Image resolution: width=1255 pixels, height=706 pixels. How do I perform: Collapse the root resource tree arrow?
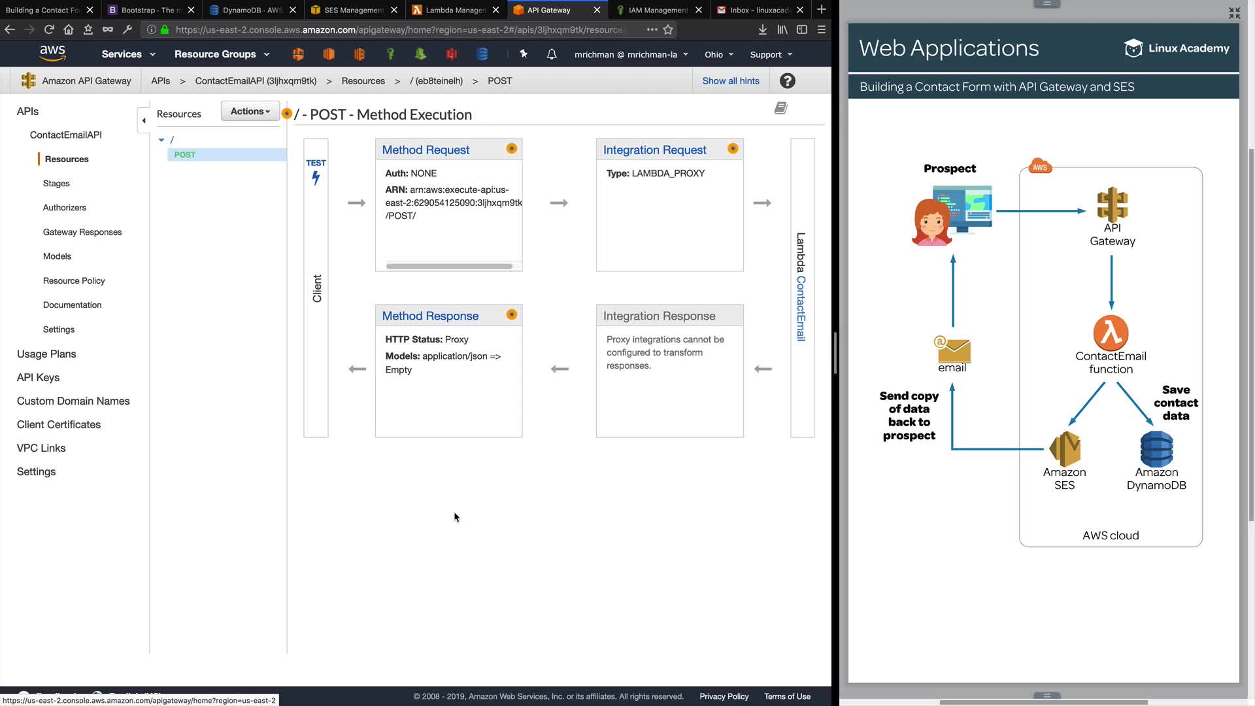tap(161, 140)
